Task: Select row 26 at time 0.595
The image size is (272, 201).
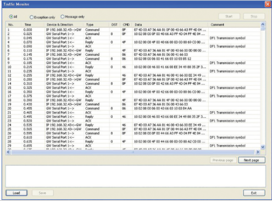Action: (134, 133)
